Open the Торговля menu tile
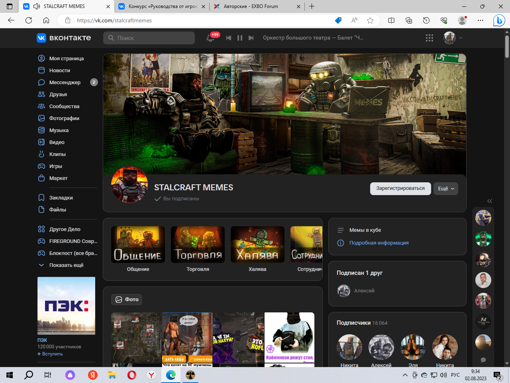 click(198, 249)
